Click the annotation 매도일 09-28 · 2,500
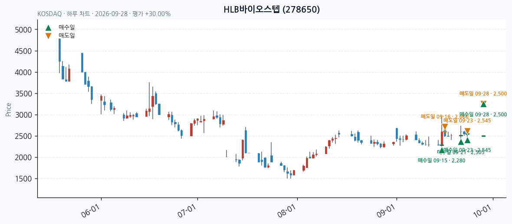Screen dimensions: 512x224 pos(483,94)
